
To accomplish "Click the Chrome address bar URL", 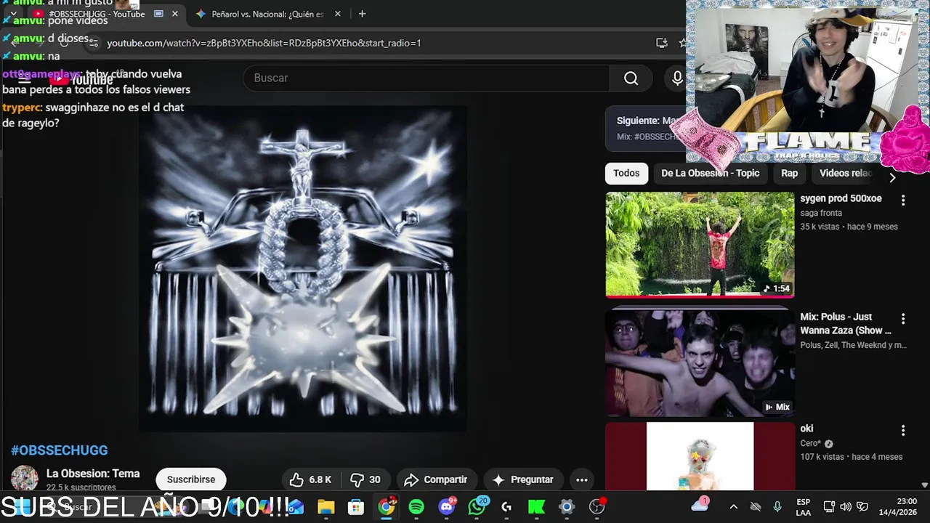I will (264, 43).
